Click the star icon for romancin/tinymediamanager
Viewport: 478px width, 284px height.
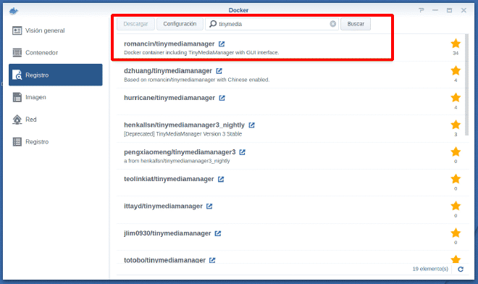click(x=456, y=43)
